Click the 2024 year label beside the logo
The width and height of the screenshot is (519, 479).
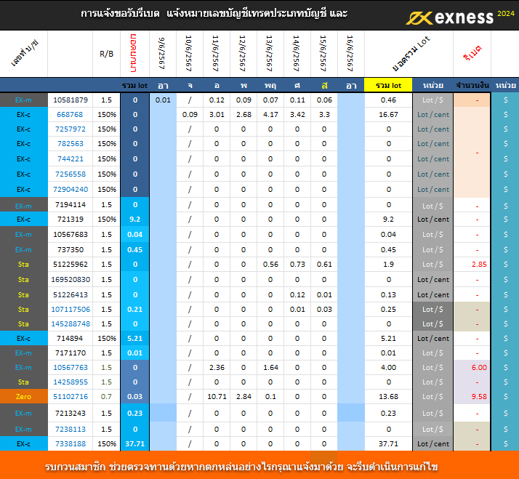coord(504,12)
